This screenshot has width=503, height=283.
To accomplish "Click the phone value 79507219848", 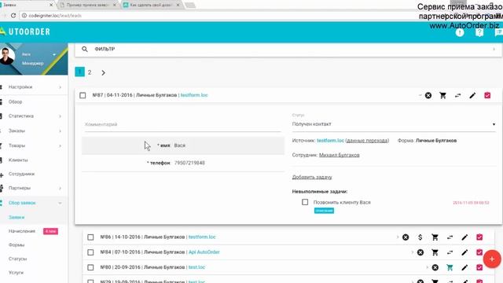I will click(189, 163).
